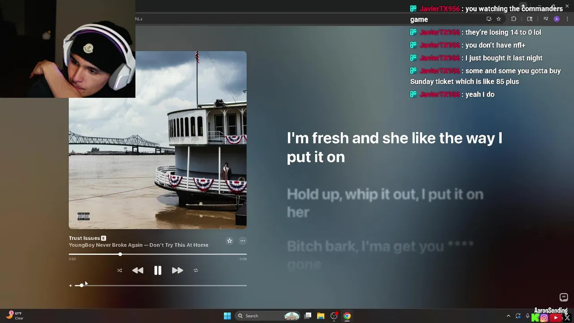574x323 pixels.
Task: Jump to lyric "Hold up, whip it out"
Action: click(385, 203)
